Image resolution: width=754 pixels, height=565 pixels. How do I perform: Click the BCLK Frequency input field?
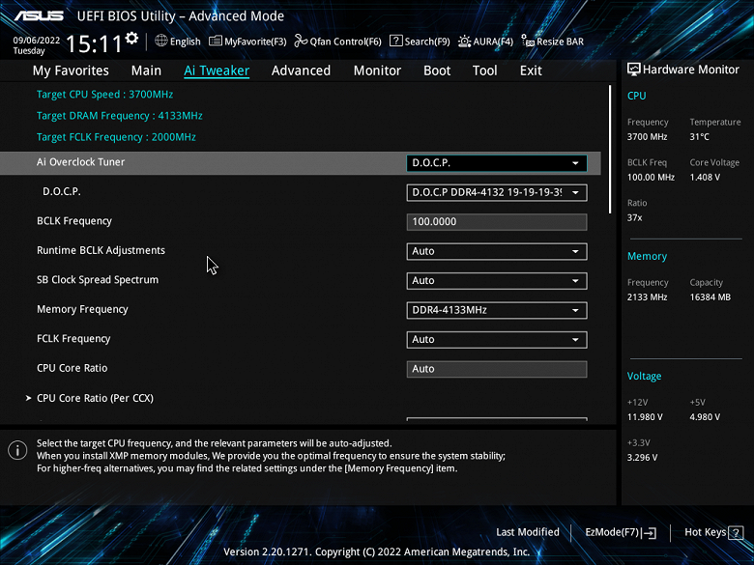[x=497, y=222]
